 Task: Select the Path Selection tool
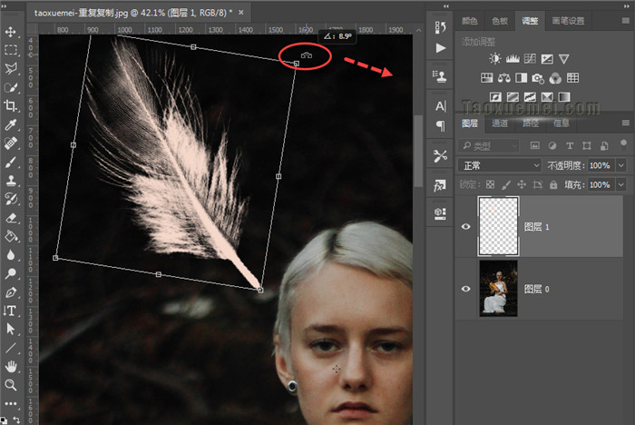click(x=11, y=330)
